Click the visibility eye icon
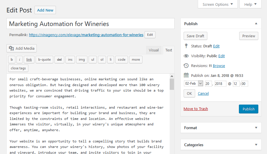 (x=186, y=56)
